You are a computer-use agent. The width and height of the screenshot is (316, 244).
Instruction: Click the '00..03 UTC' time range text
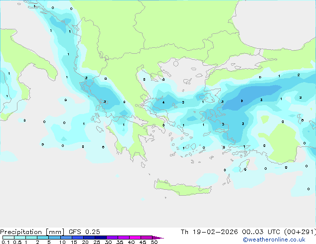pos(261,232)
